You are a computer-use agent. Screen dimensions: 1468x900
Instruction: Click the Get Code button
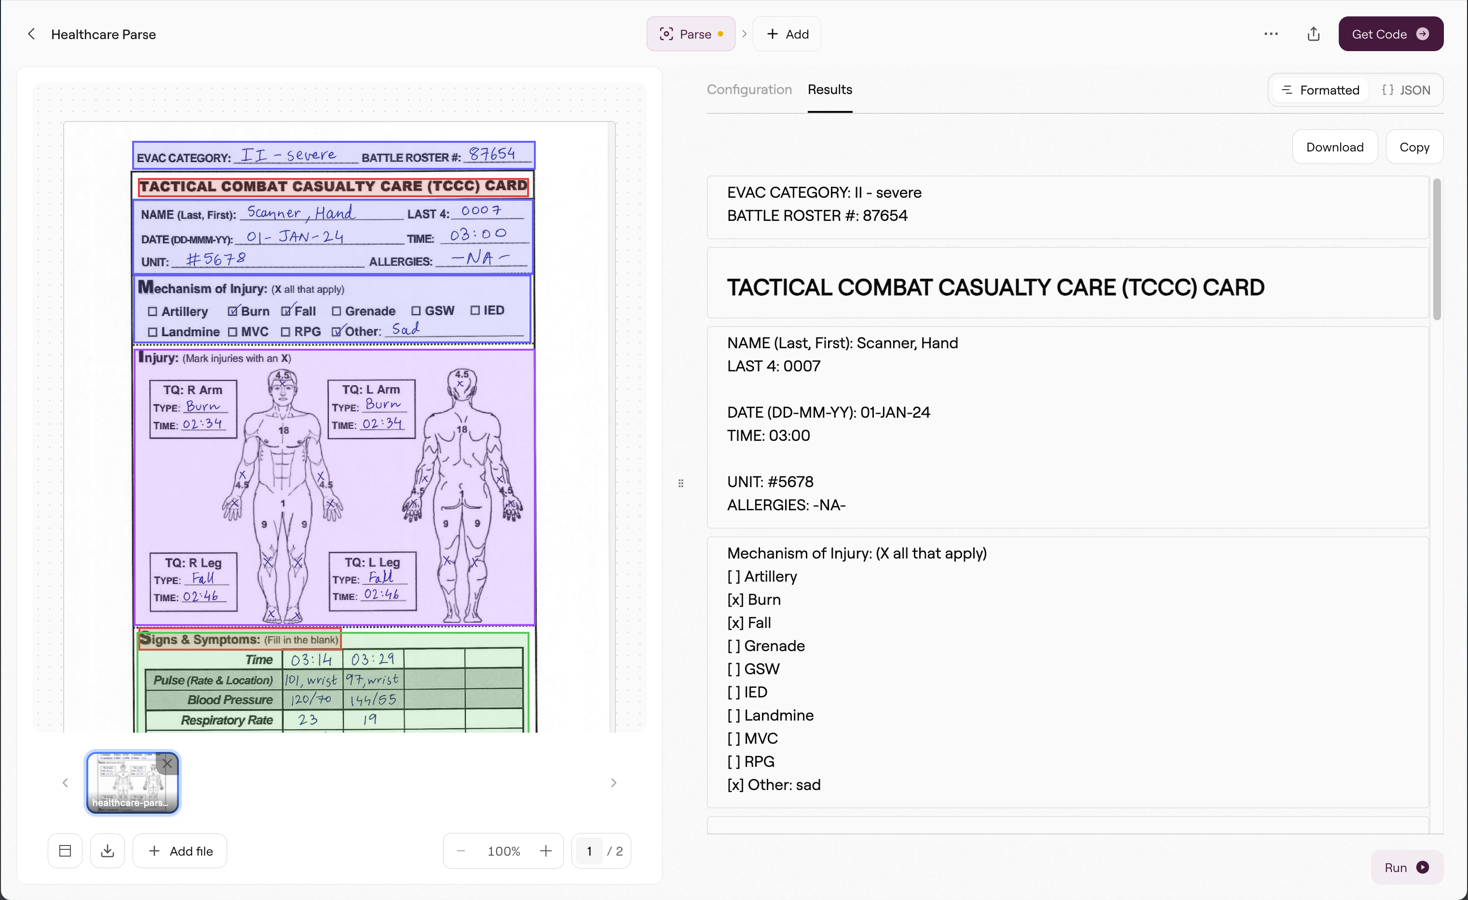(1390, 34)
